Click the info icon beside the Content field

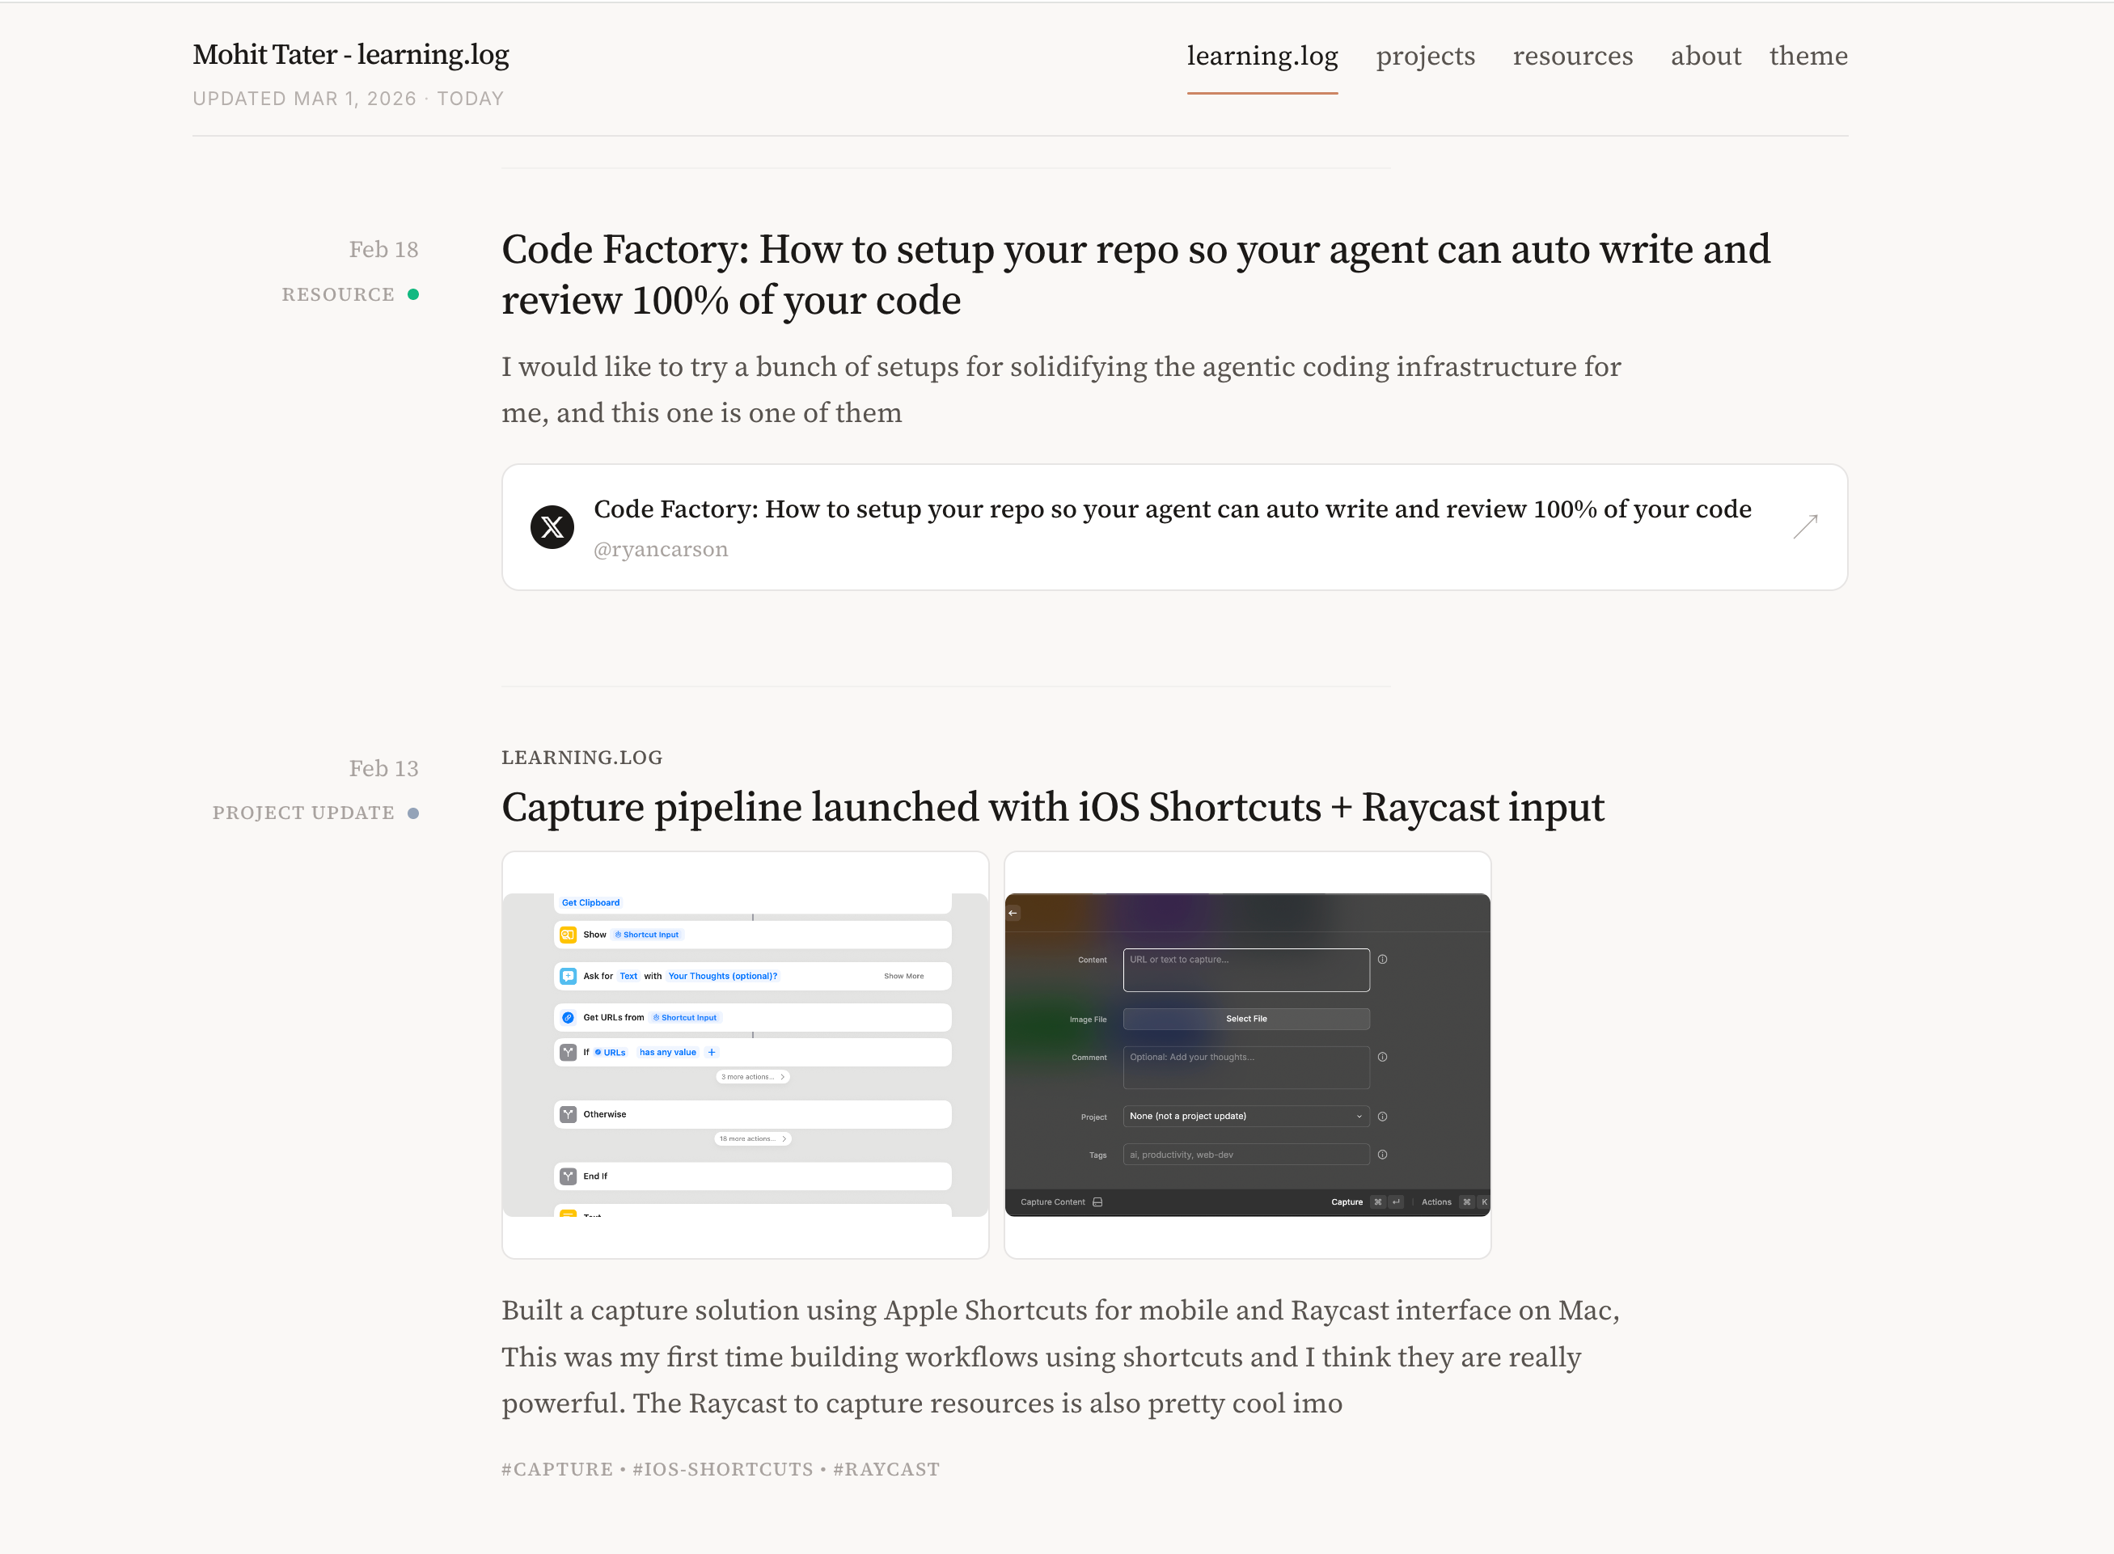coord(1382,959)
